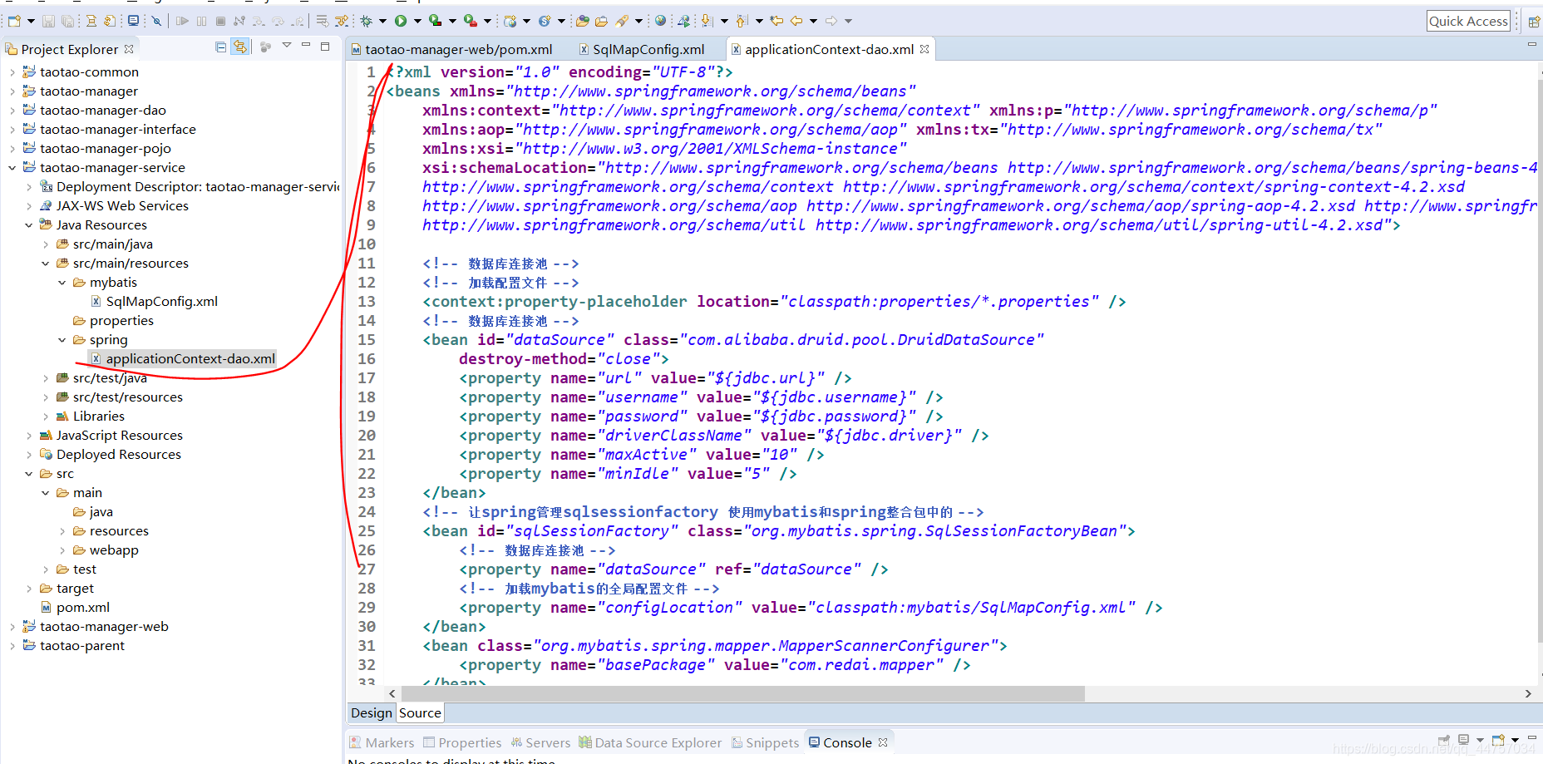This screenshot has width=1543, height=764.
Task: Click the Quick Access search field
Action: [1468, 21]
